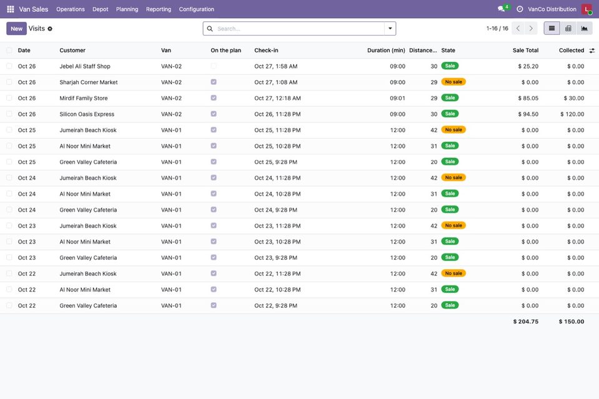The width and height of the screenshot is (599, 399).
Task: Open the Mirdif Family Store visit
Action: click(84, 98)
